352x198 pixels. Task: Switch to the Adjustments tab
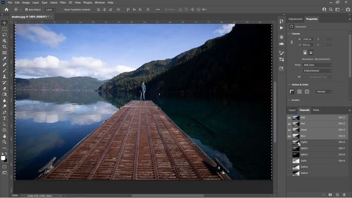tap(295, 19)
